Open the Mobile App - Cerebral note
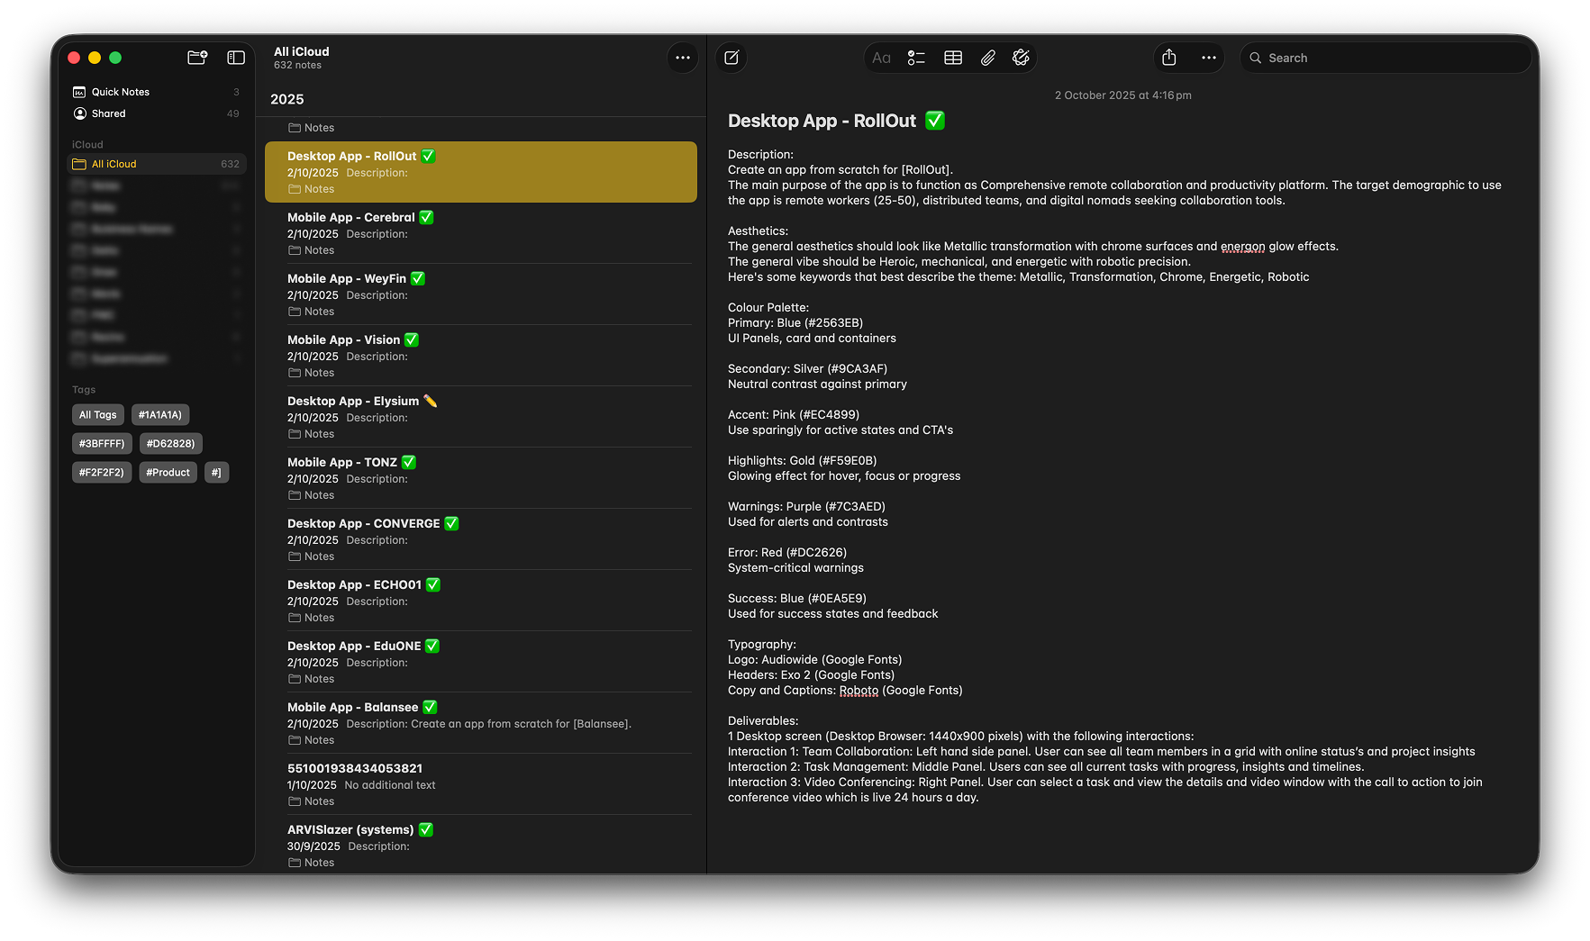The image size is (1590, 941). click(x=481, y=233)
